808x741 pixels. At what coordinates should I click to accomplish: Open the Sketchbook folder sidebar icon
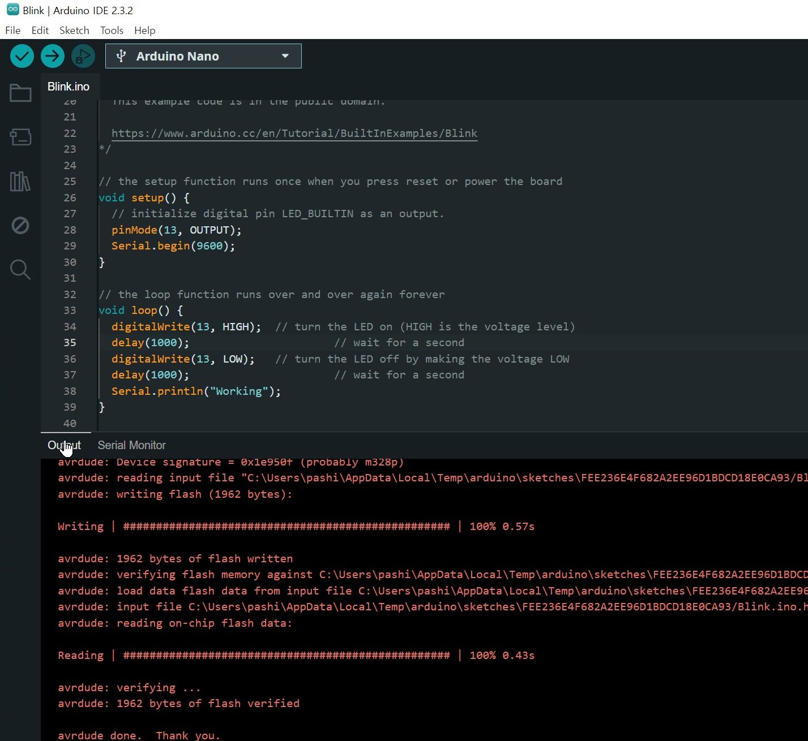20,93
